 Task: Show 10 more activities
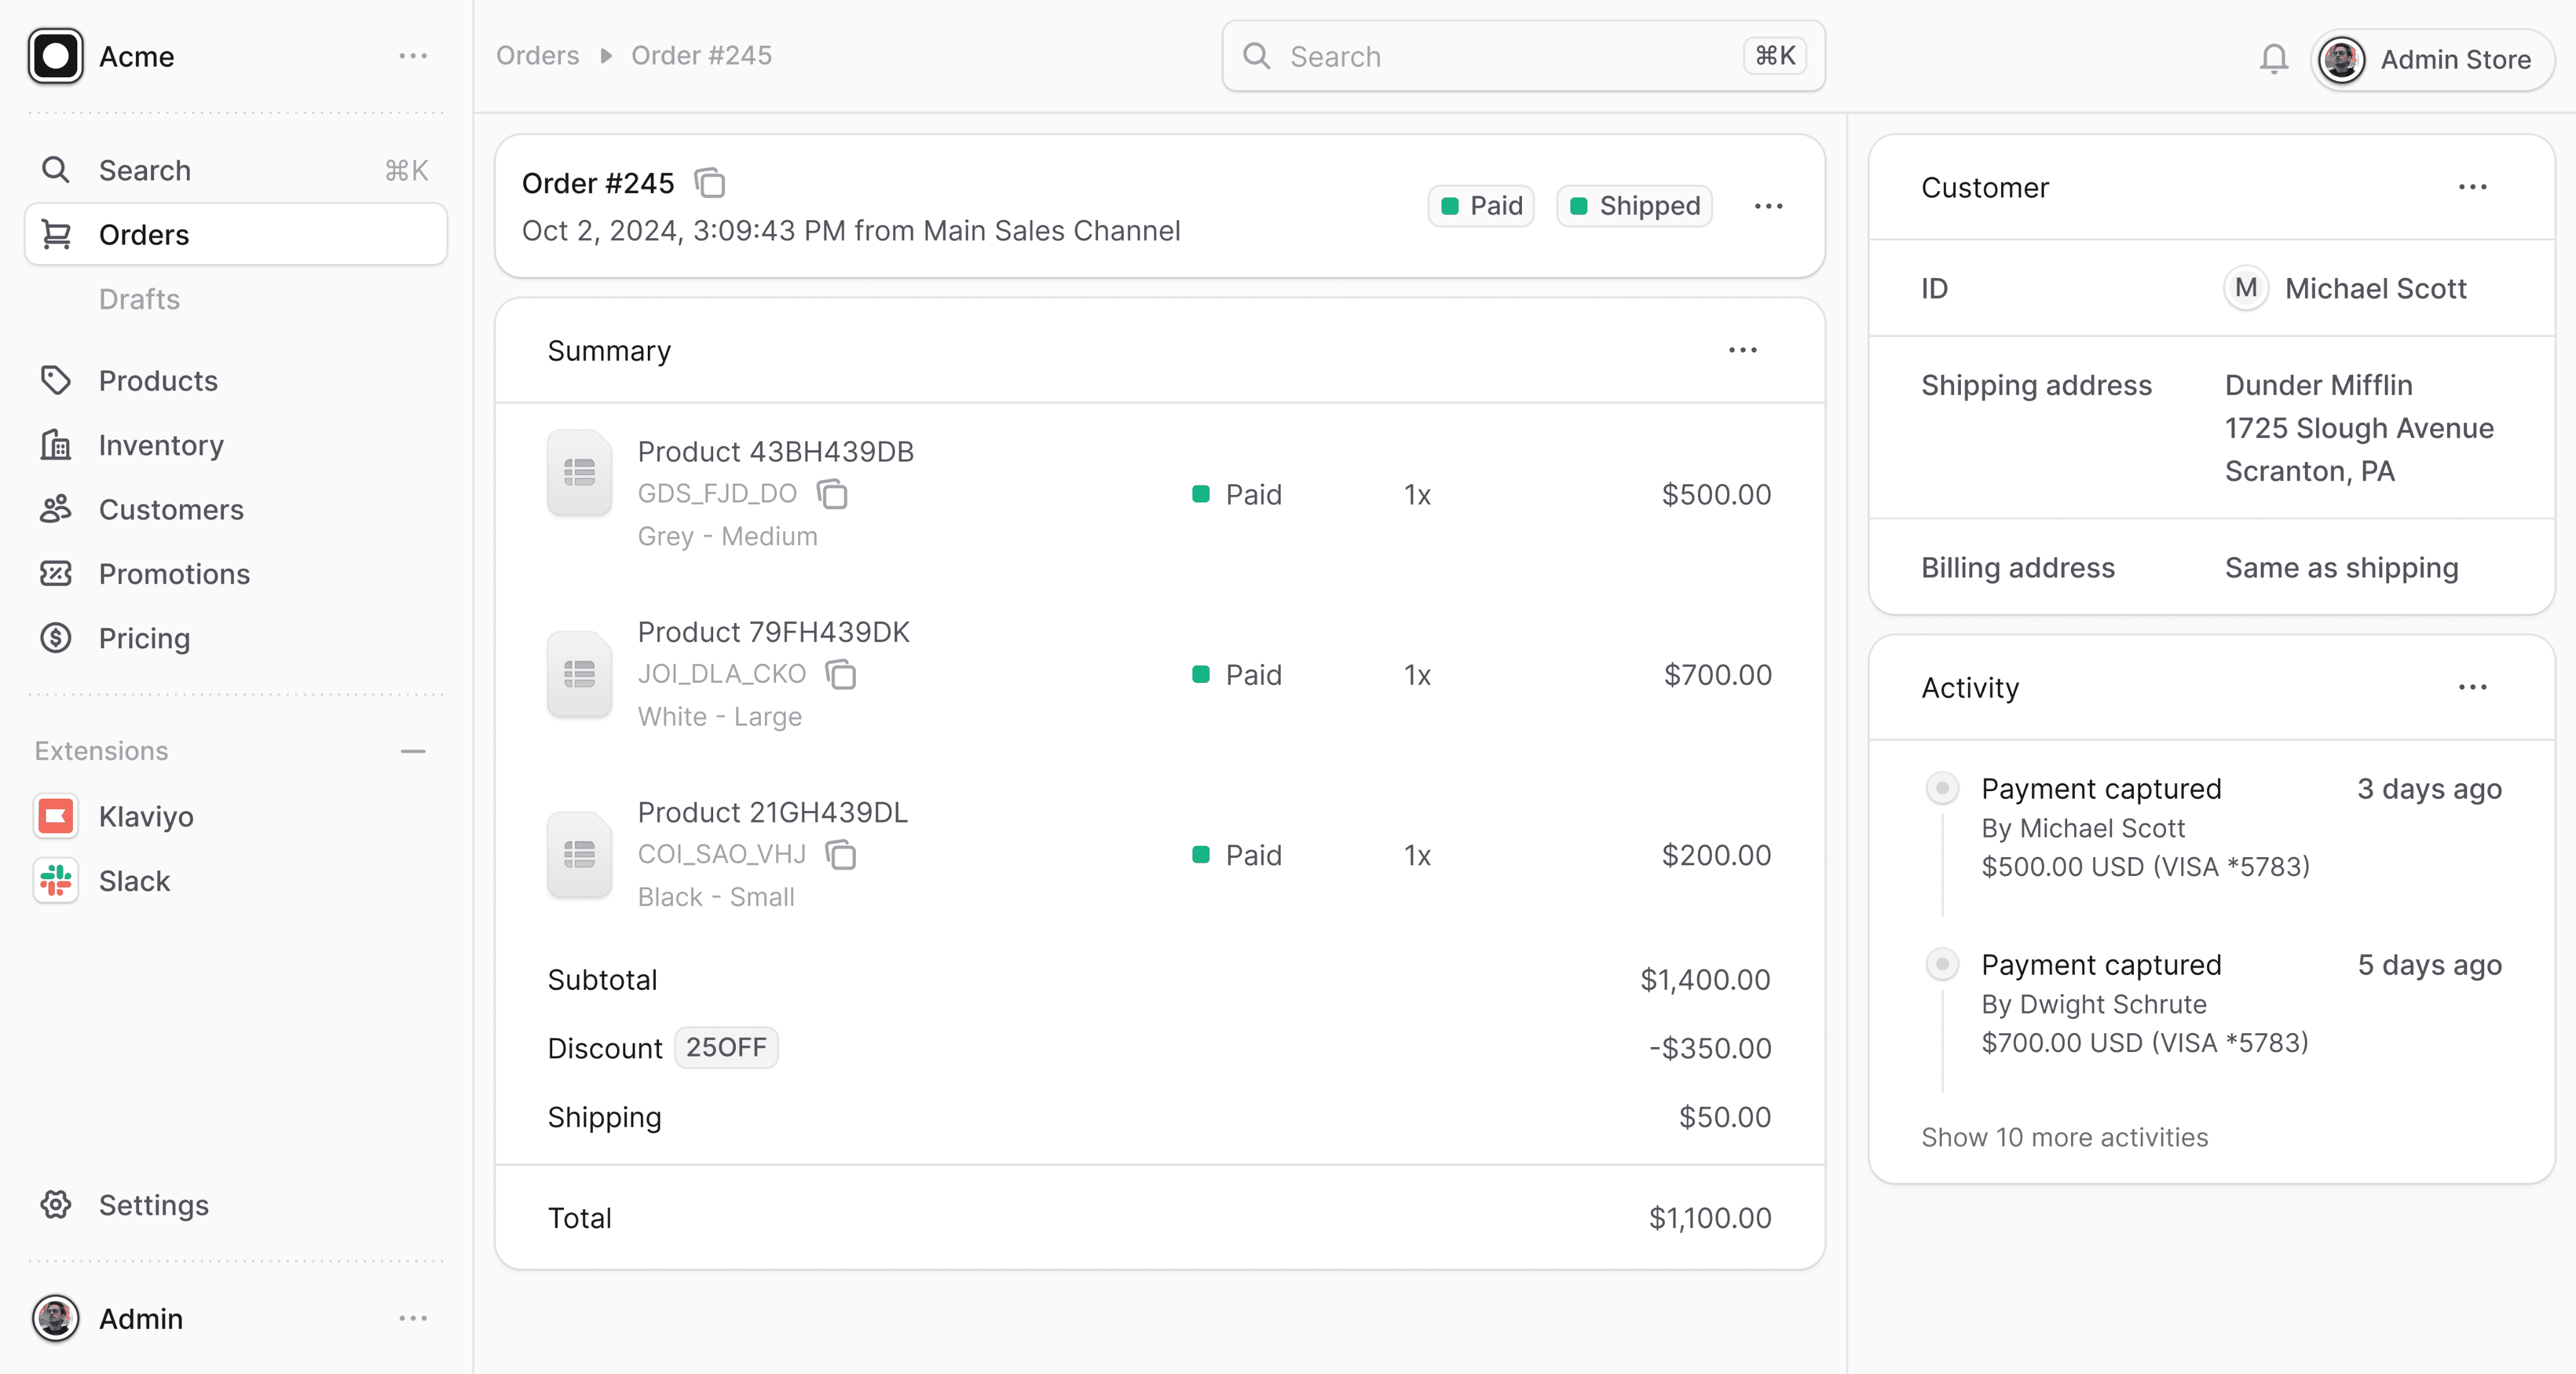pyautogui.click(x=2064, y=1137)
